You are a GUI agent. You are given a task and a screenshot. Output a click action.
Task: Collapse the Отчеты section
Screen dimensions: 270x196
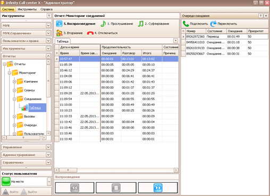click(48, 56)
